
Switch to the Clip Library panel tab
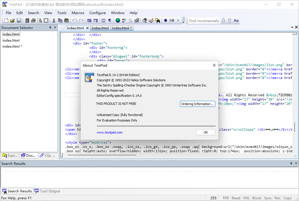click(x=47, y=155)
